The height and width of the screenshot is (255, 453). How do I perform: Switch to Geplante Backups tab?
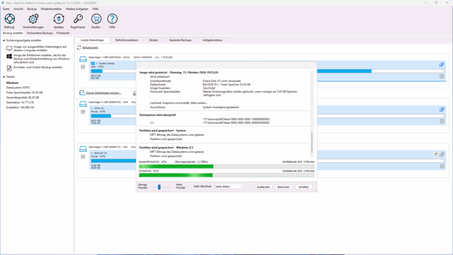pyautogui.click(x=180, y=40)
